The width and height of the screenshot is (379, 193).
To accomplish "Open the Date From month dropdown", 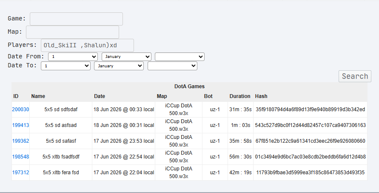I will point(126,57).
